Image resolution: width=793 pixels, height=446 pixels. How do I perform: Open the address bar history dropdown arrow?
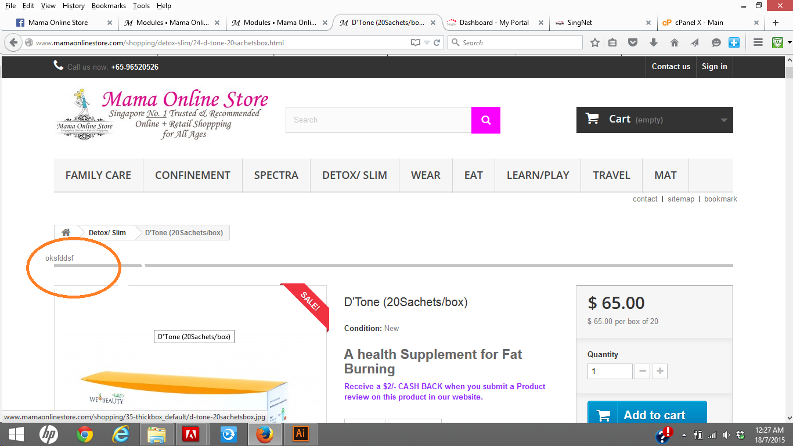coord(427,42)
